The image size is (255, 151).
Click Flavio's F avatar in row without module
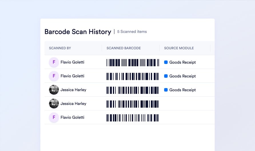[54, 117]
